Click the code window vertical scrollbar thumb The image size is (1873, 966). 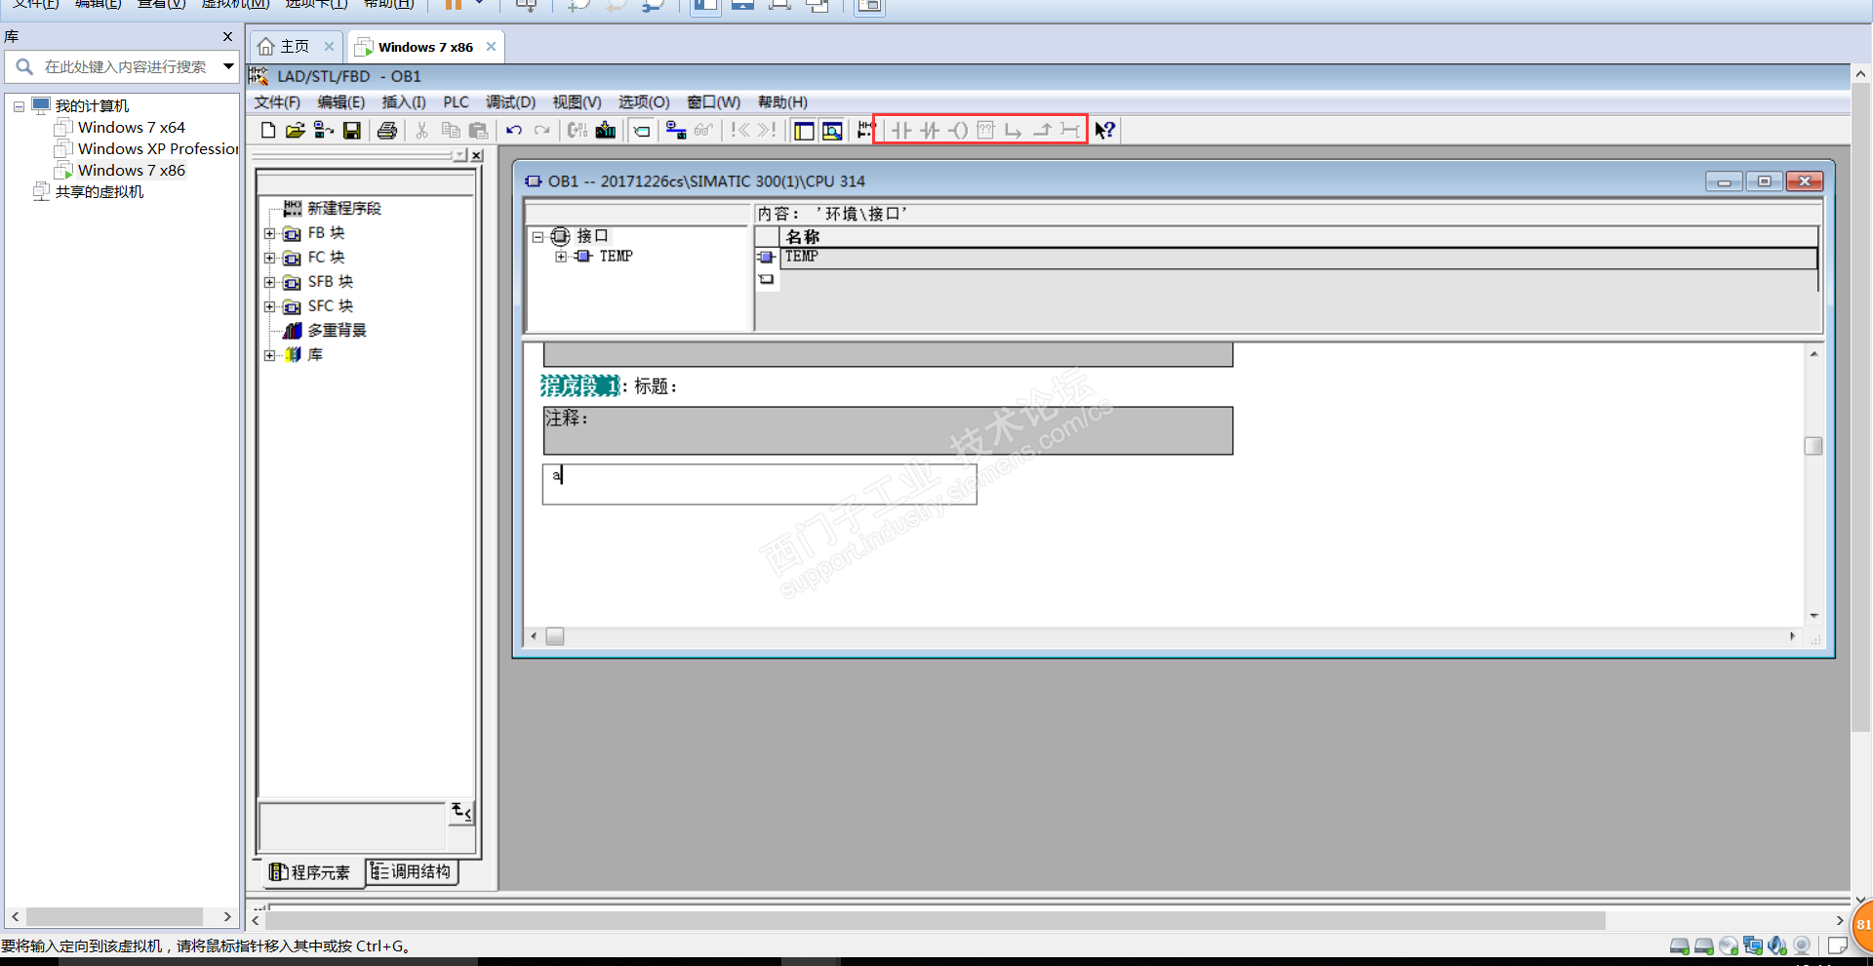pyautogui.click(x=1813, y=446)
